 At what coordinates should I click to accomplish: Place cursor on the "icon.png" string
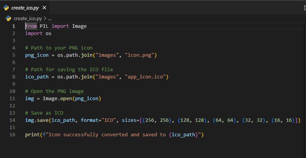pos(139,55)
